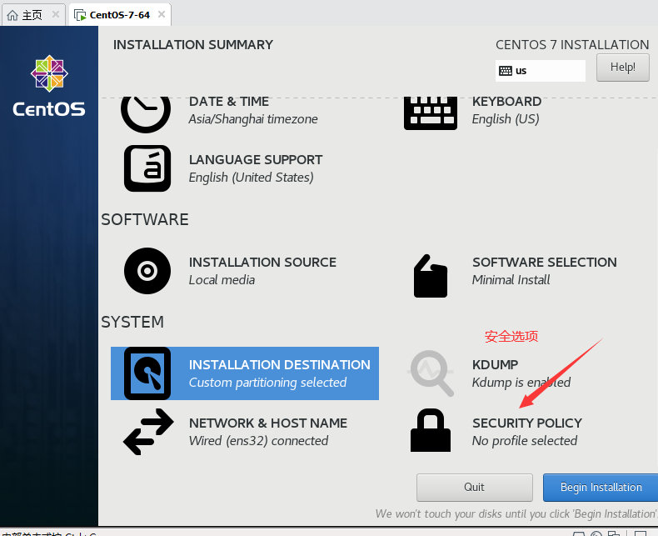
Task: Select INSTALLATION SOURCE label
Action: click(262, 263)
